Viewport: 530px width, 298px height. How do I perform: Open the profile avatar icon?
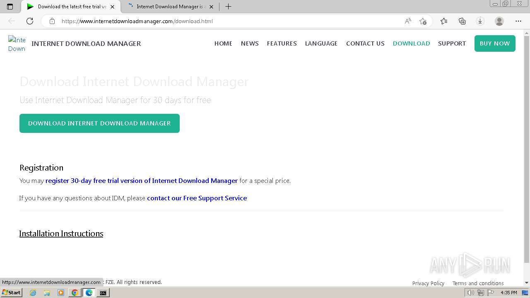click(499, 21)
